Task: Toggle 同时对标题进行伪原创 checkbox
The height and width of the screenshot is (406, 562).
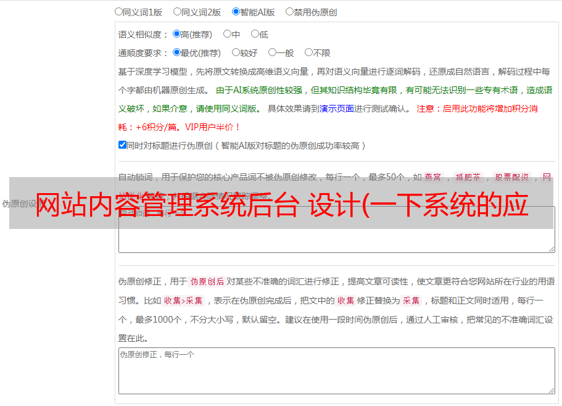Action: click(122, 145)
